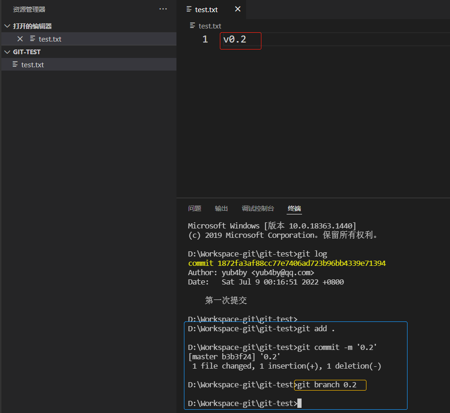The image size is (450, 413).
Task: Click the git log command text
Action: tap(312, 254)
